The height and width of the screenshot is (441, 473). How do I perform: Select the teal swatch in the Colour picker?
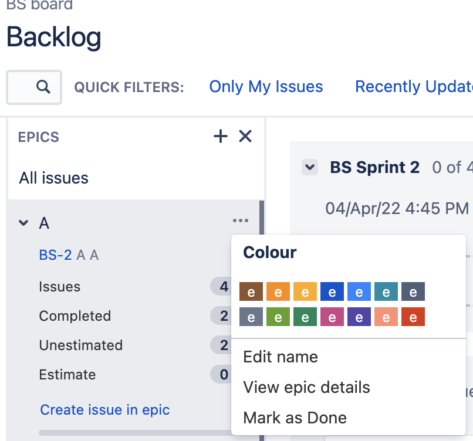coord(386,291)
